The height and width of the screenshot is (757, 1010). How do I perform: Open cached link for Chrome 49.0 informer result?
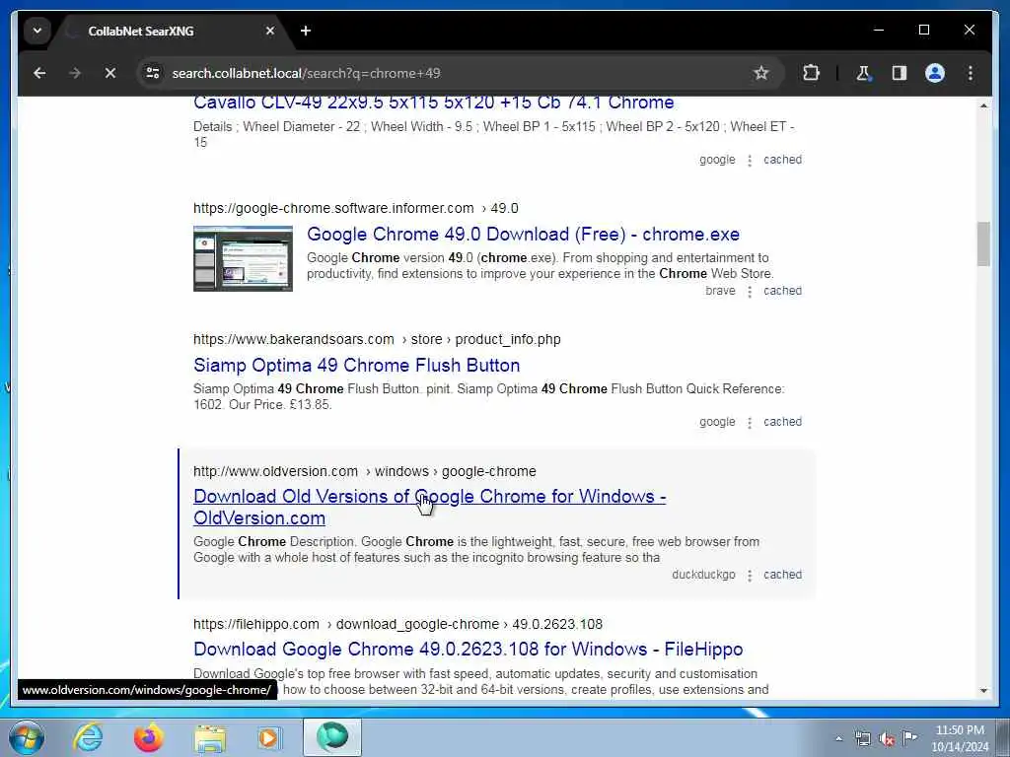[x=782, y=291]
